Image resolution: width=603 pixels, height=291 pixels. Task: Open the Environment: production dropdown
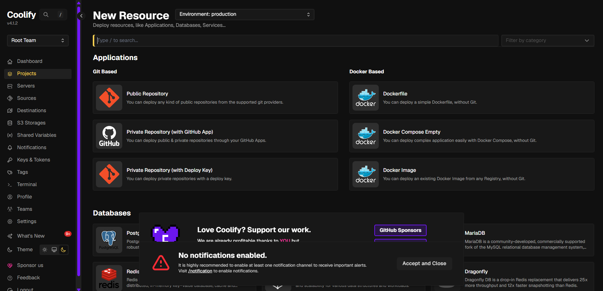coord(244,15)
